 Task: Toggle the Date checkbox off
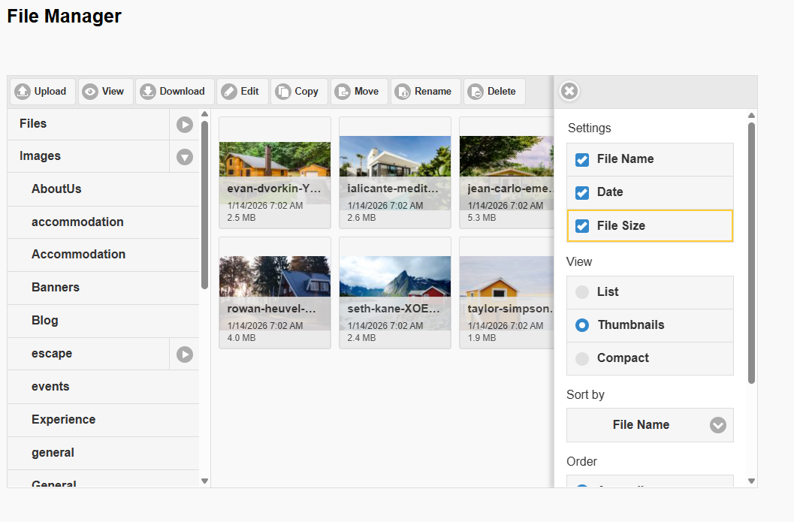click(582, 192)
